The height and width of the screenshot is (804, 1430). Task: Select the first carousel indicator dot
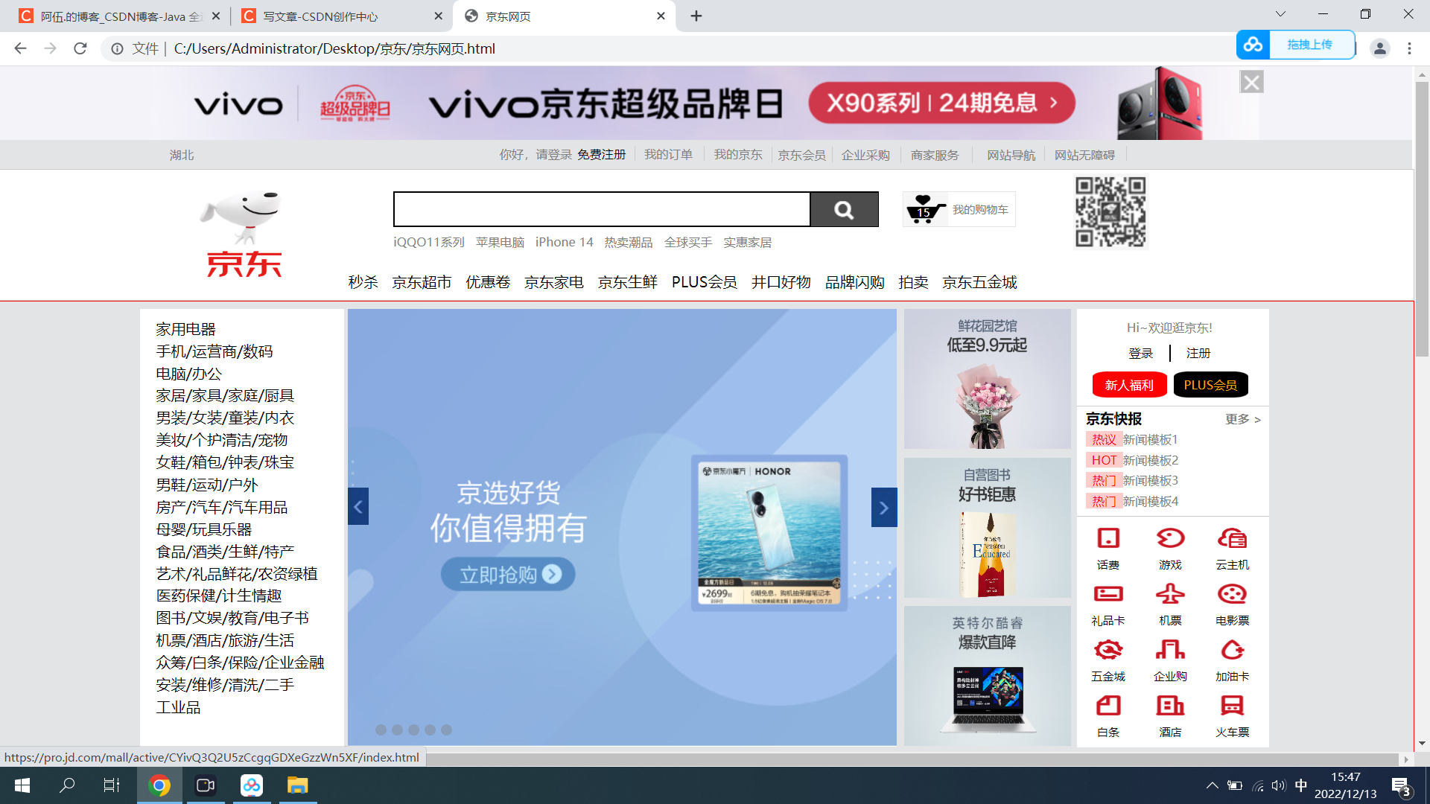tap(381, 730)
